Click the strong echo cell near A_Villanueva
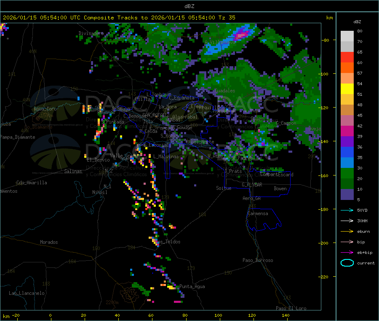The width and height of the screenshot is (379, 321). 240,35
